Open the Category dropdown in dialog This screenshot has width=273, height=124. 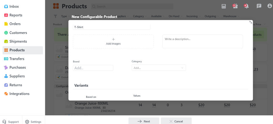click(159, 68)
